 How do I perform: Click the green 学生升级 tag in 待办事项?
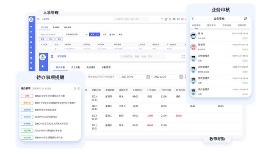coord(27,138)
